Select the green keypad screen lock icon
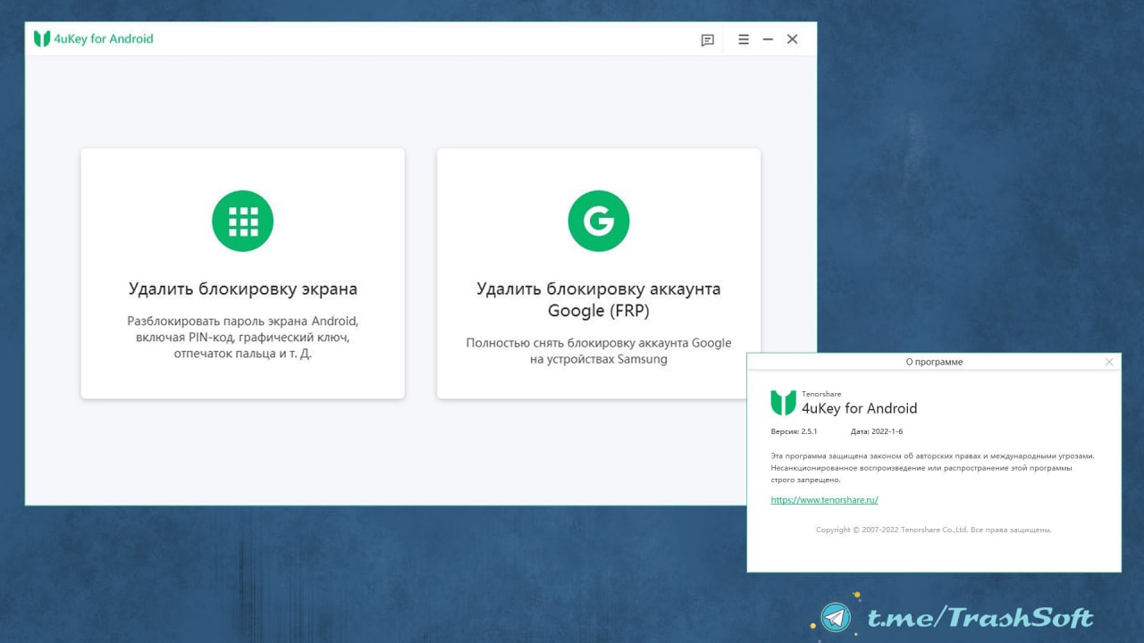 tap(242, 221)
